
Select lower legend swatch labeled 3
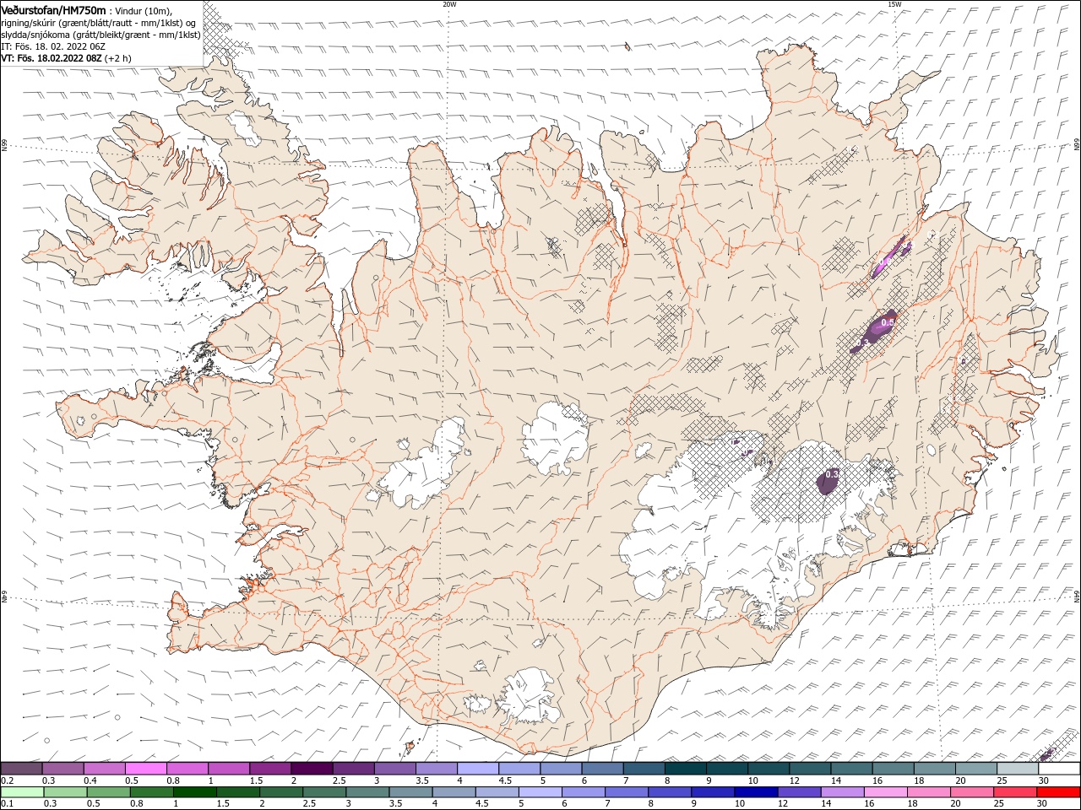point(367,792)
